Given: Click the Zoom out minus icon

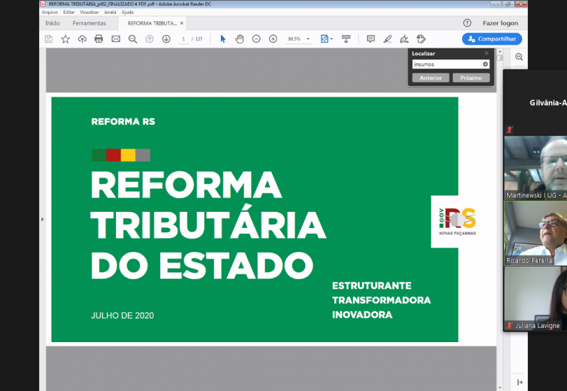Looking at the screenshot, I should click(256, 38).
